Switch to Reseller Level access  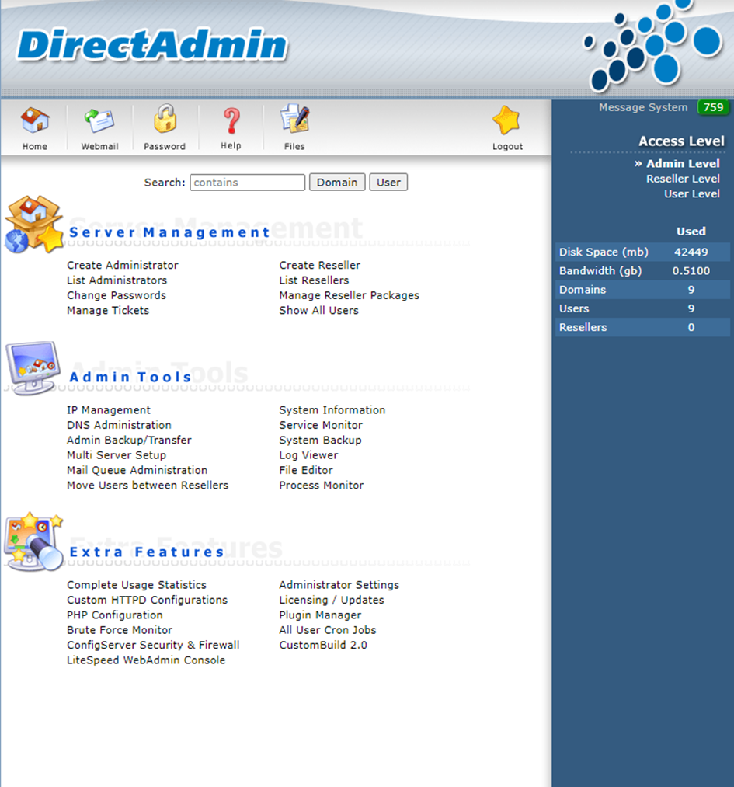683,179
